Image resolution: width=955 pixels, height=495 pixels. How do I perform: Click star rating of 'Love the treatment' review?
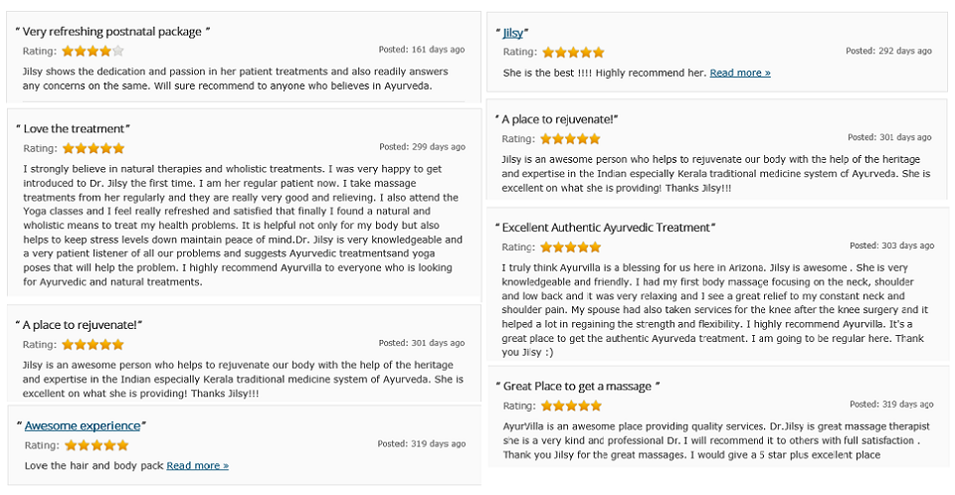point(94,148)
